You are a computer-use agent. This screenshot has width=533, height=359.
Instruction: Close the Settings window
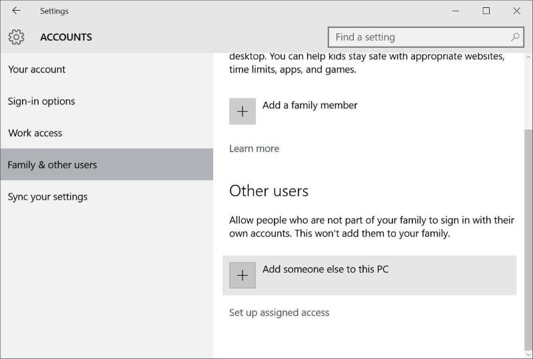pos(517,11)
